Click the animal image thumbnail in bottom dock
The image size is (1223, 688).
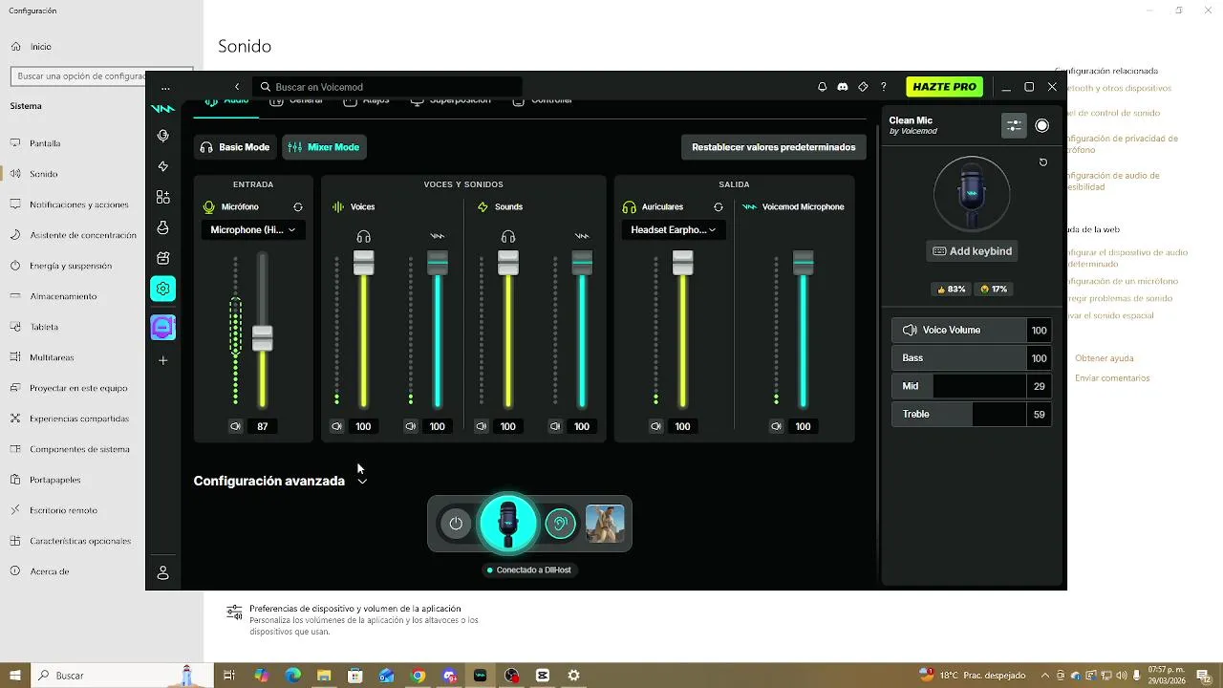605,524
